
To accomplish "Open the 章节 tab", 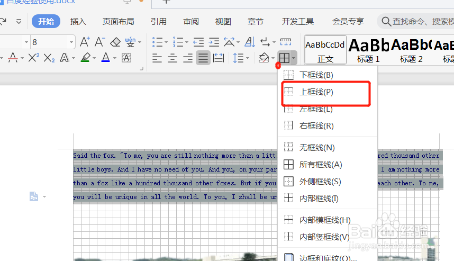I will [256, 21].
